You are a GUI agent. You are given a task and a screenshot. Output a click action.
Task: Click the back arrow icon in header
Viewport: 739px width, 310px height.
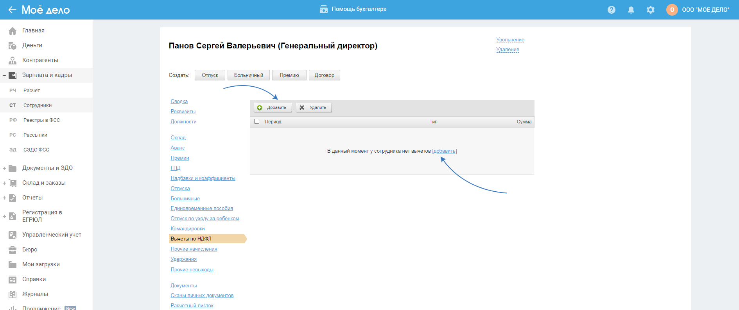pyautogui.click(x=12, y=10)
